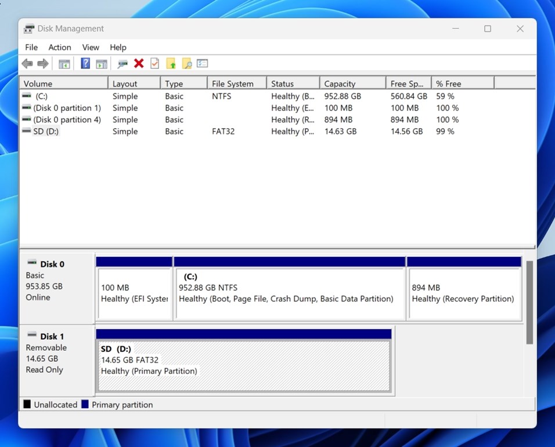Open the Action menu
555x447 pixels.
coord(59,48)
